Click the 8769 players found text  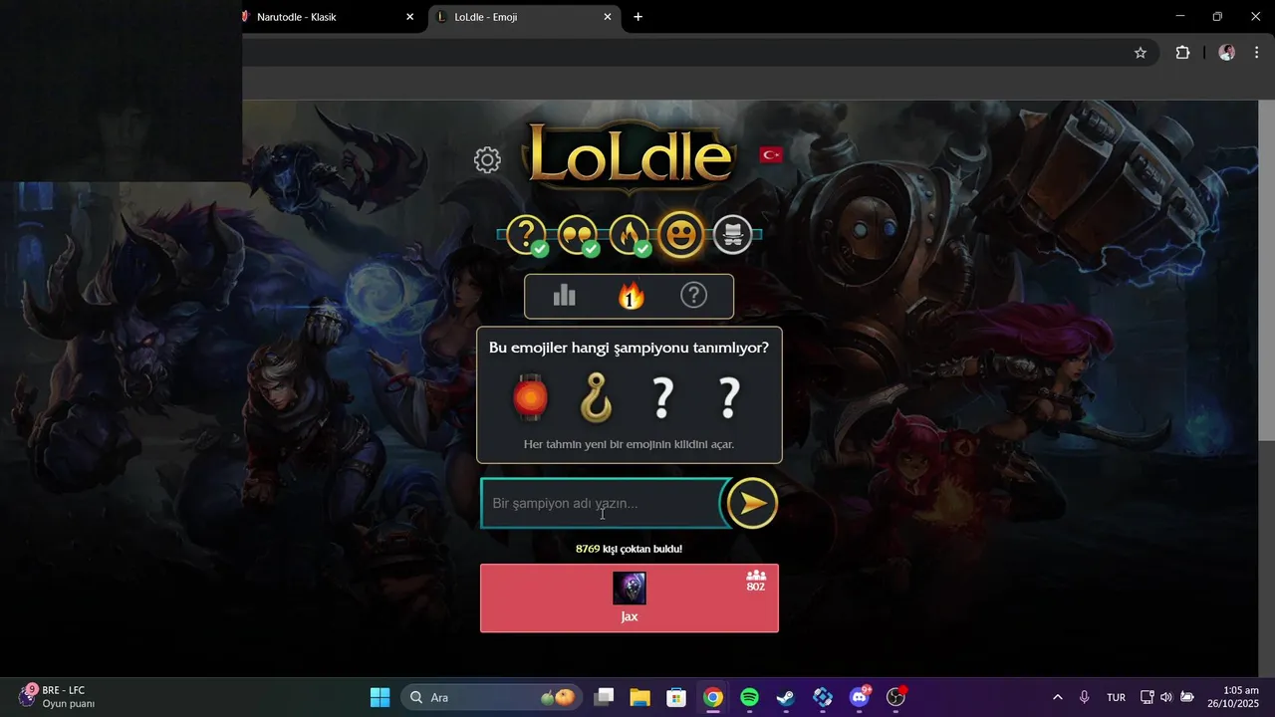[x=629, y=549]
